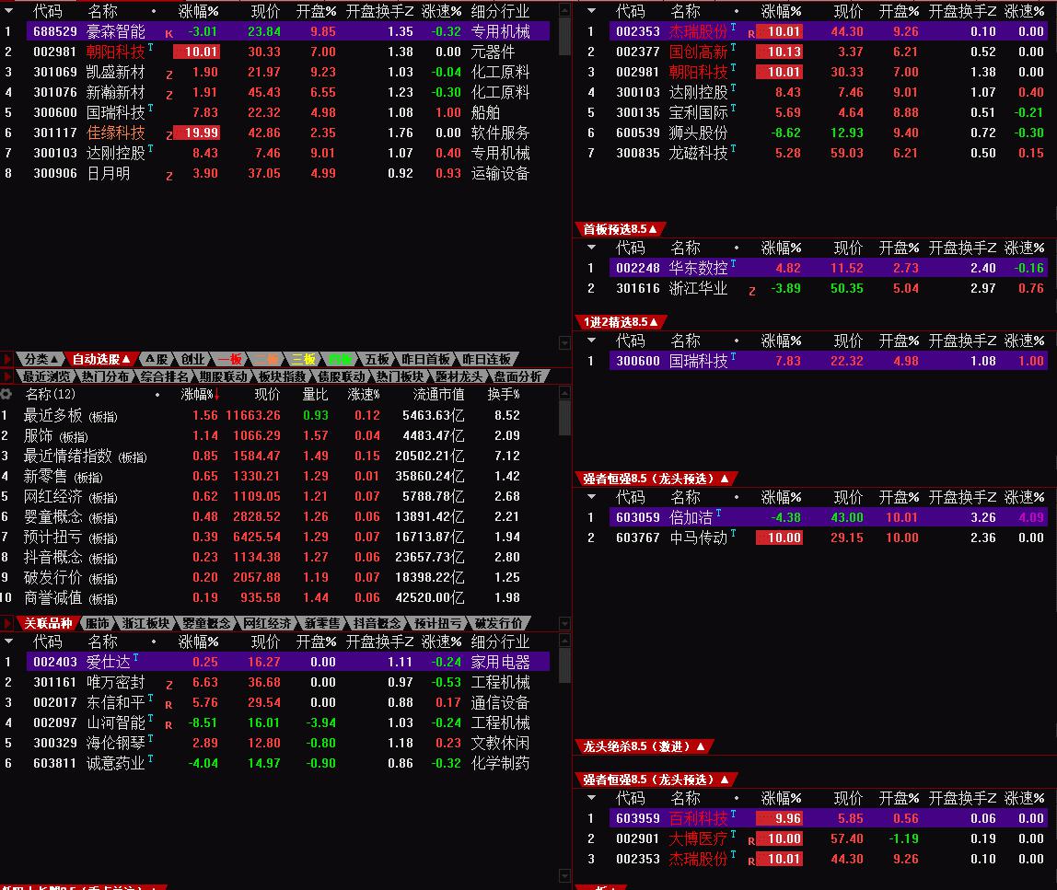
Task: Select the 关联品种 tab
Action: [x=48, y=623]
